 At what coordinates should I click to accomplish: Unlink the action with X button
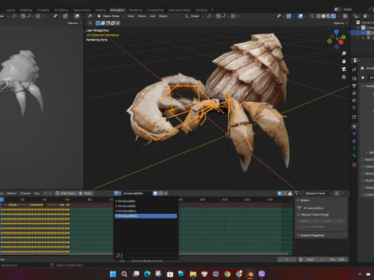tap(166, 194)
